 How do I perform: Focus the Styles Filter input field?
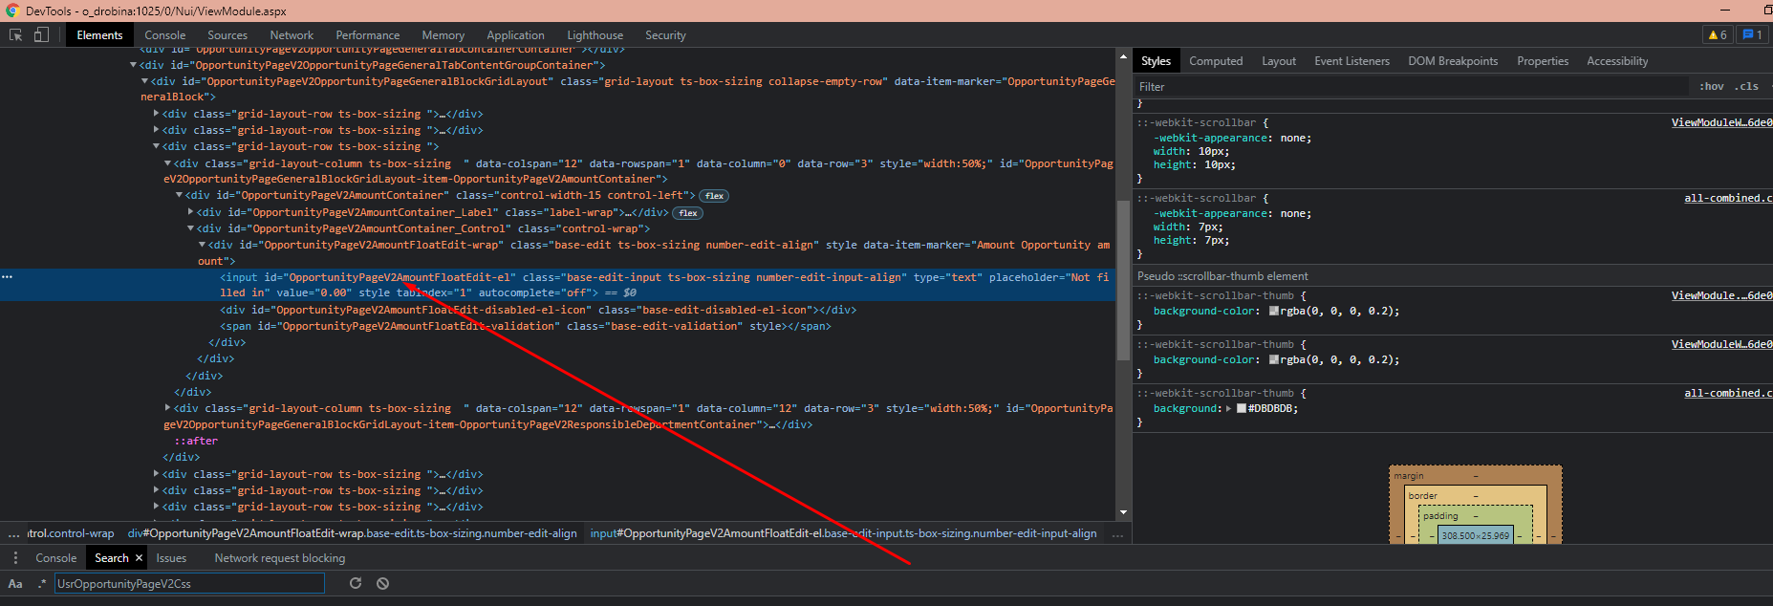point(1411,86)
